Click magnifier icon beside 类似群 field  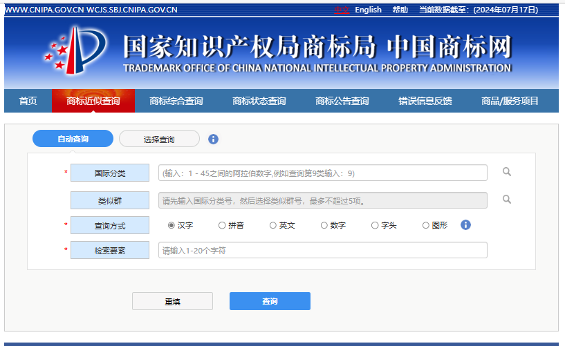pyautogui.click(x=507, y=200)
